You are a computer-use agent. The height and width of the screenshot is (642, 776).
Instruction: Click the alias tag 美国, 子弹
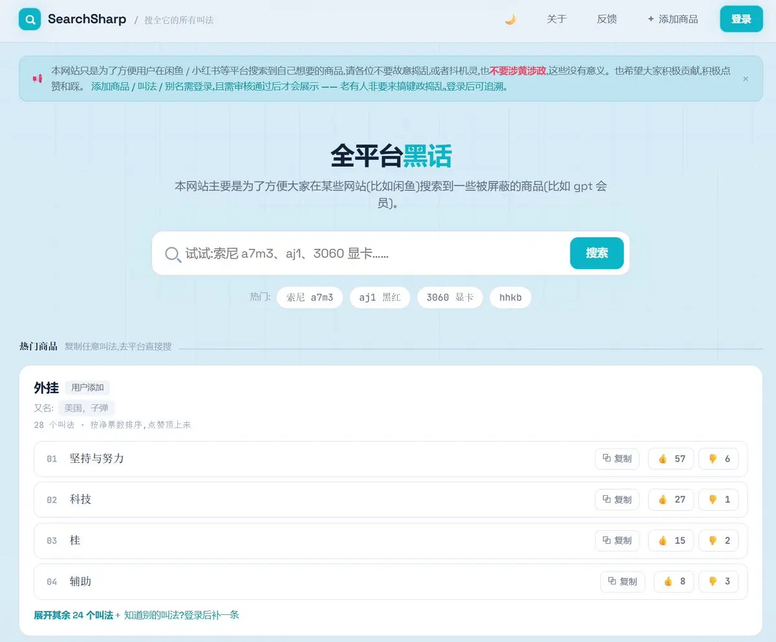point(87,408)
